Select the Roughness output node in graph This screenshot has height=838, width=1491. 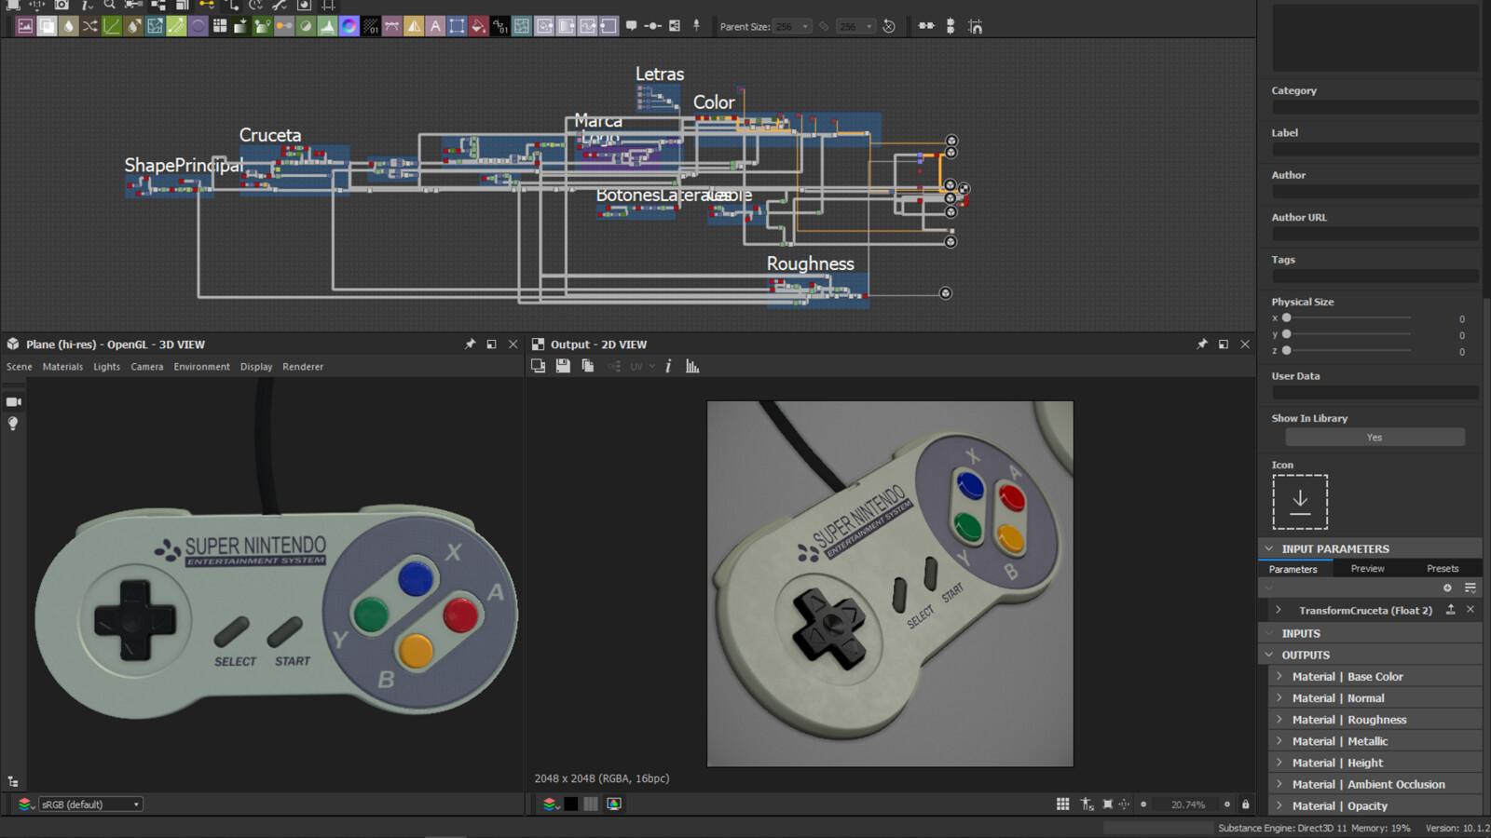tap(946, 293)
